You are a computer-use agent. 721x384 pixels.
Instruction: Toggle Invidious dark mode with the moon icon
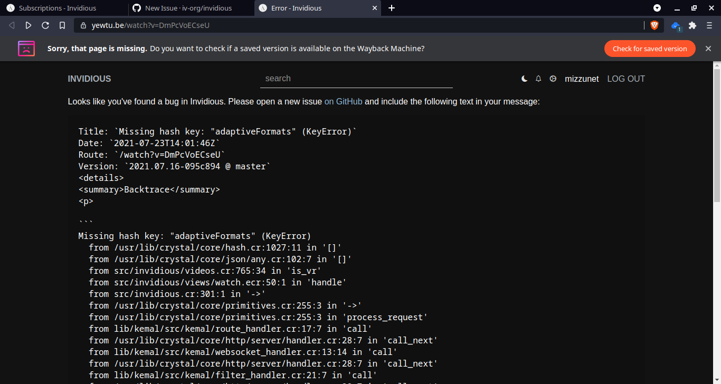click(524, 78)
